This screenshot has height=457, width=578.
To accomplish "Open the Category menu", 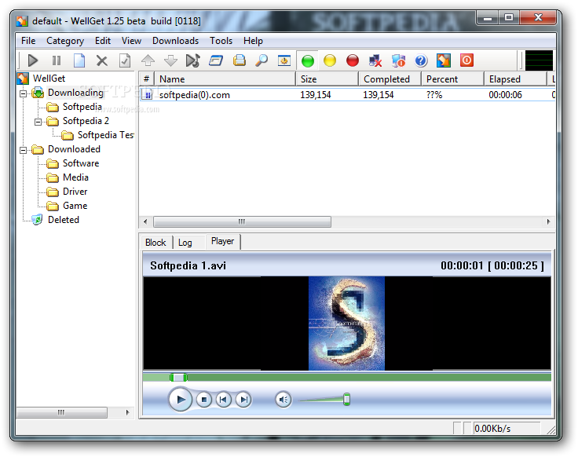I will coord(65,41).
